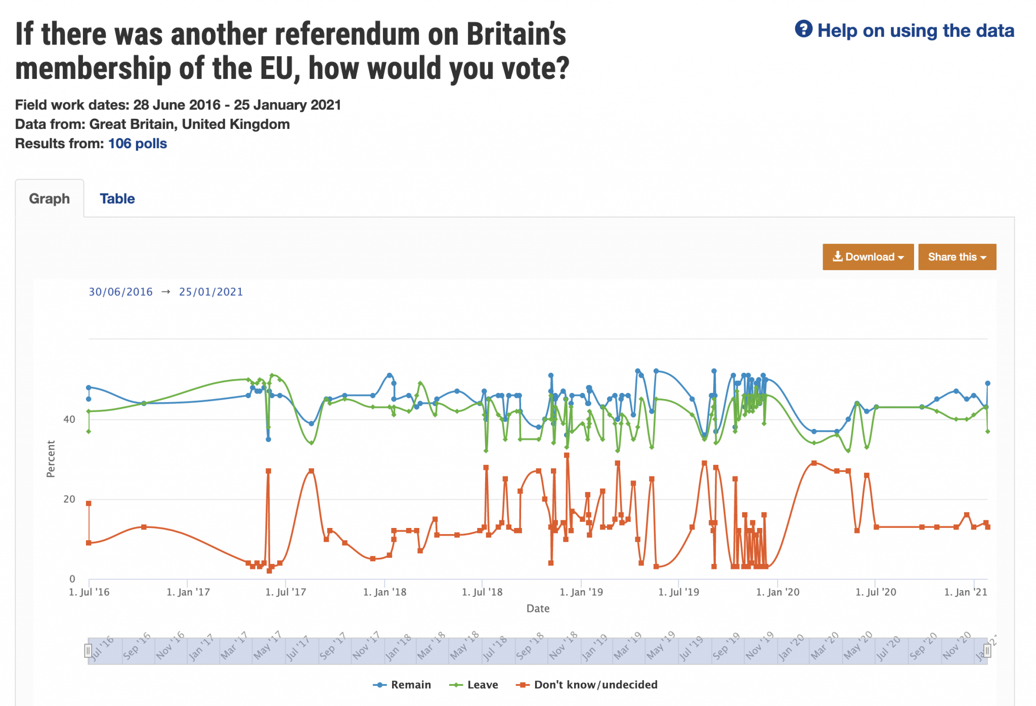Click the blue Remain legend marker
This screenshot has height=706, width=1036.
[x=380, y=684]
